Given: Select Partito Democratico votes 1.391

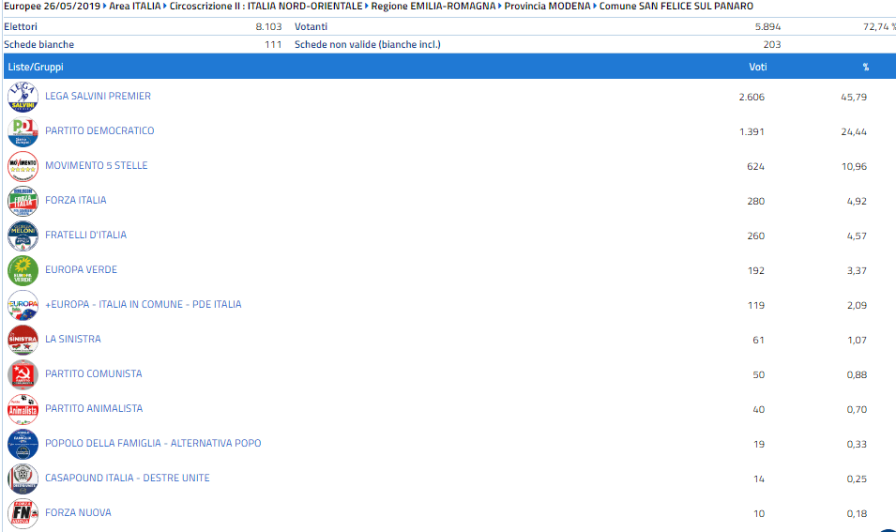Looking at the screenshot, I should click(752, 132).
